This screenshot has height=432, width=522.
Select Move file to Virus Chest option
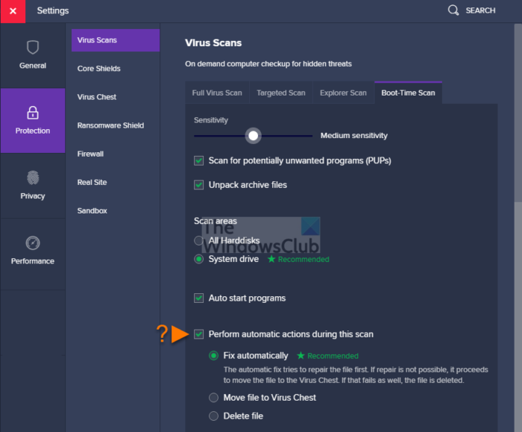pos(213,398)
